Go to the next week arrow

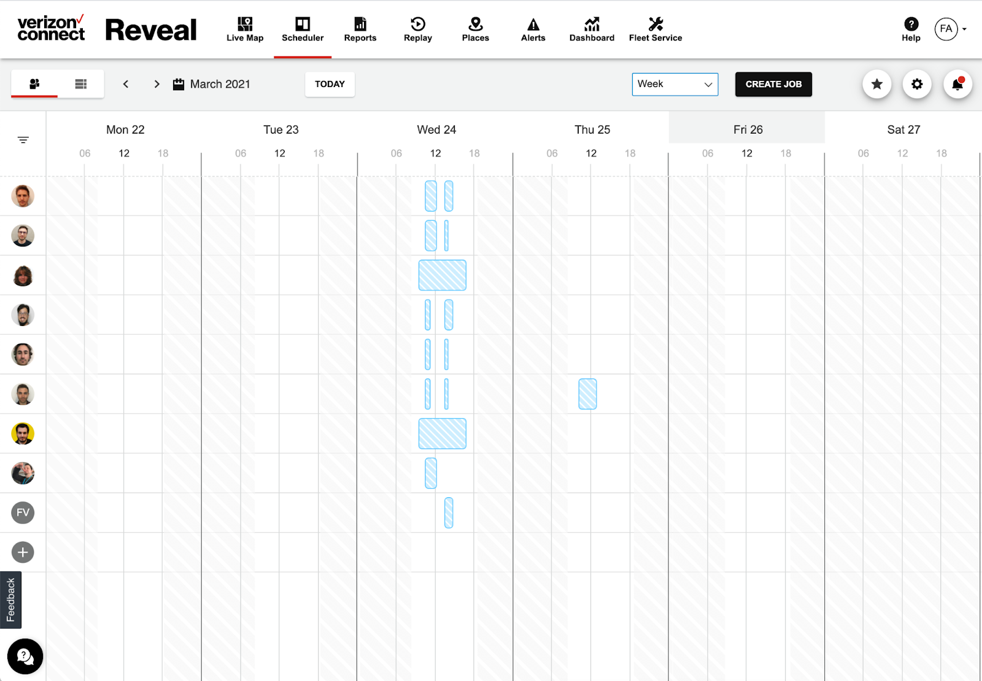pos(157,84)
